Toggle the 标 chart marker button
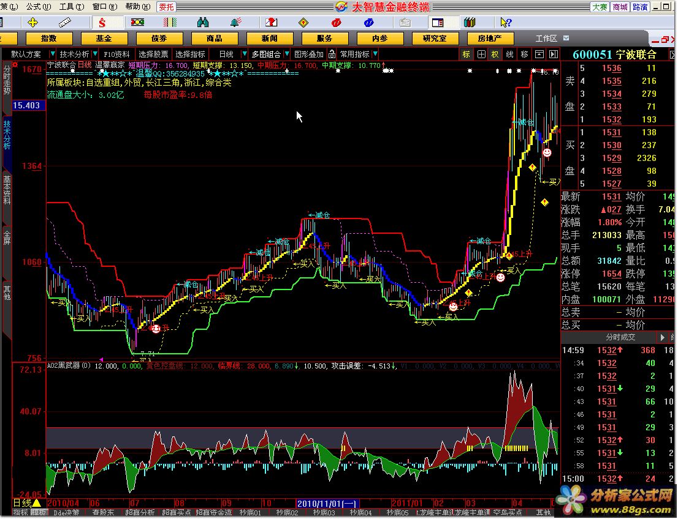678x519 pixels. coord(466,54)
